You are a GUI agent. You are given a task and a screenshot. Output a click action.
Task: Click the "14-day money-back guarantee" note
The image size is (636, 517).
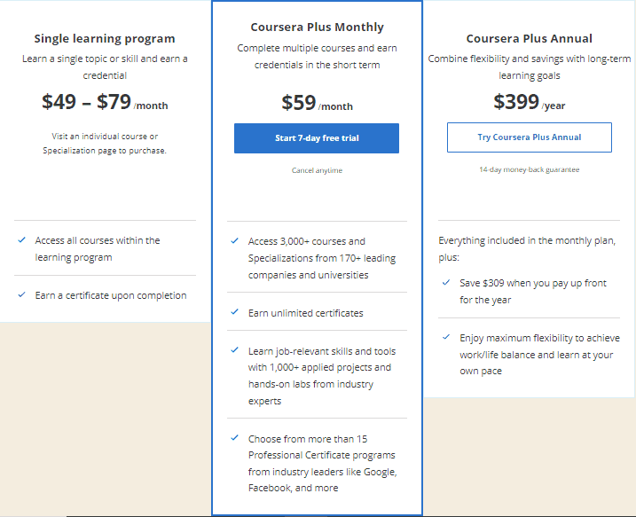[530, 169]
